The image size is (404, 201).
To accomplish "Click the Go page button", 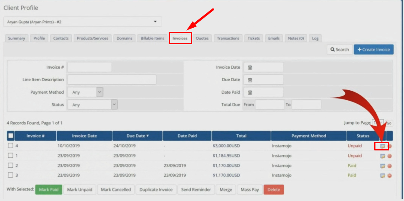I will click(389, 123).
